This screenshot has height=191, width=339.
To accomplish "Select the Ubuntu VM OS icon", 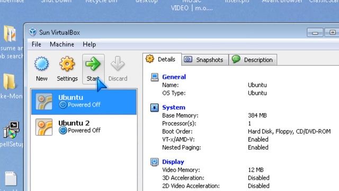I will click(44, 101).
